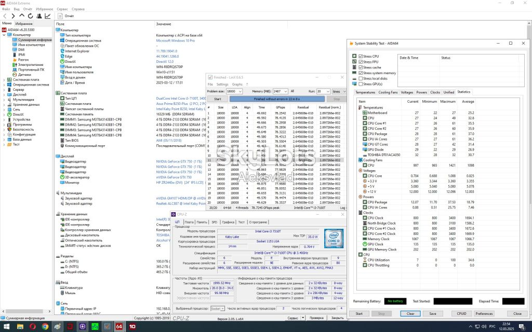
Task: Click the AIDA64 icon in the taskbar
Action: point(119,327)
